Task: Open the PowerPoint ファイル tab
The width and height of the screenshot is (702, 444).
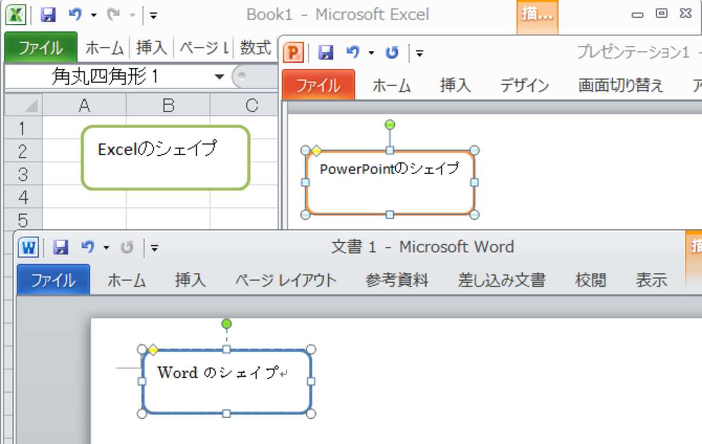Action: 318,85
